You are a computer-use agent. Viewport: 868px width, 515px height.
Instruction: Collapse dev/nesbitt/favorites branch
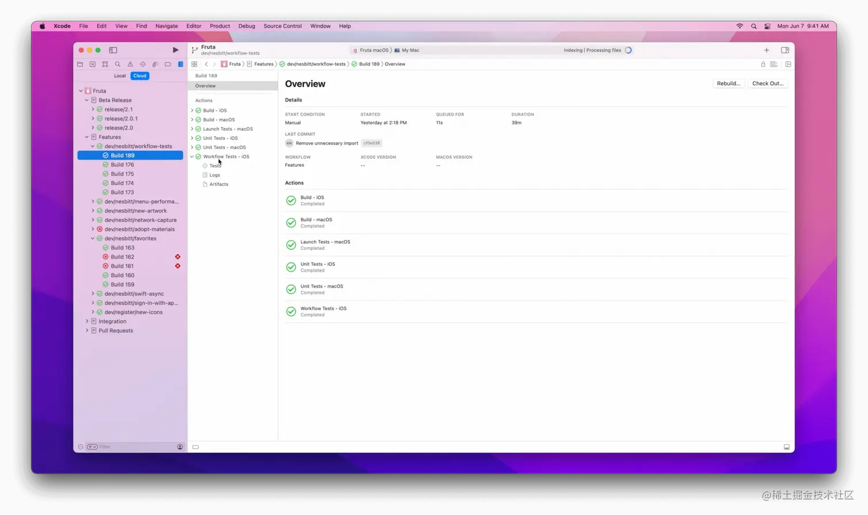[92, 239]
